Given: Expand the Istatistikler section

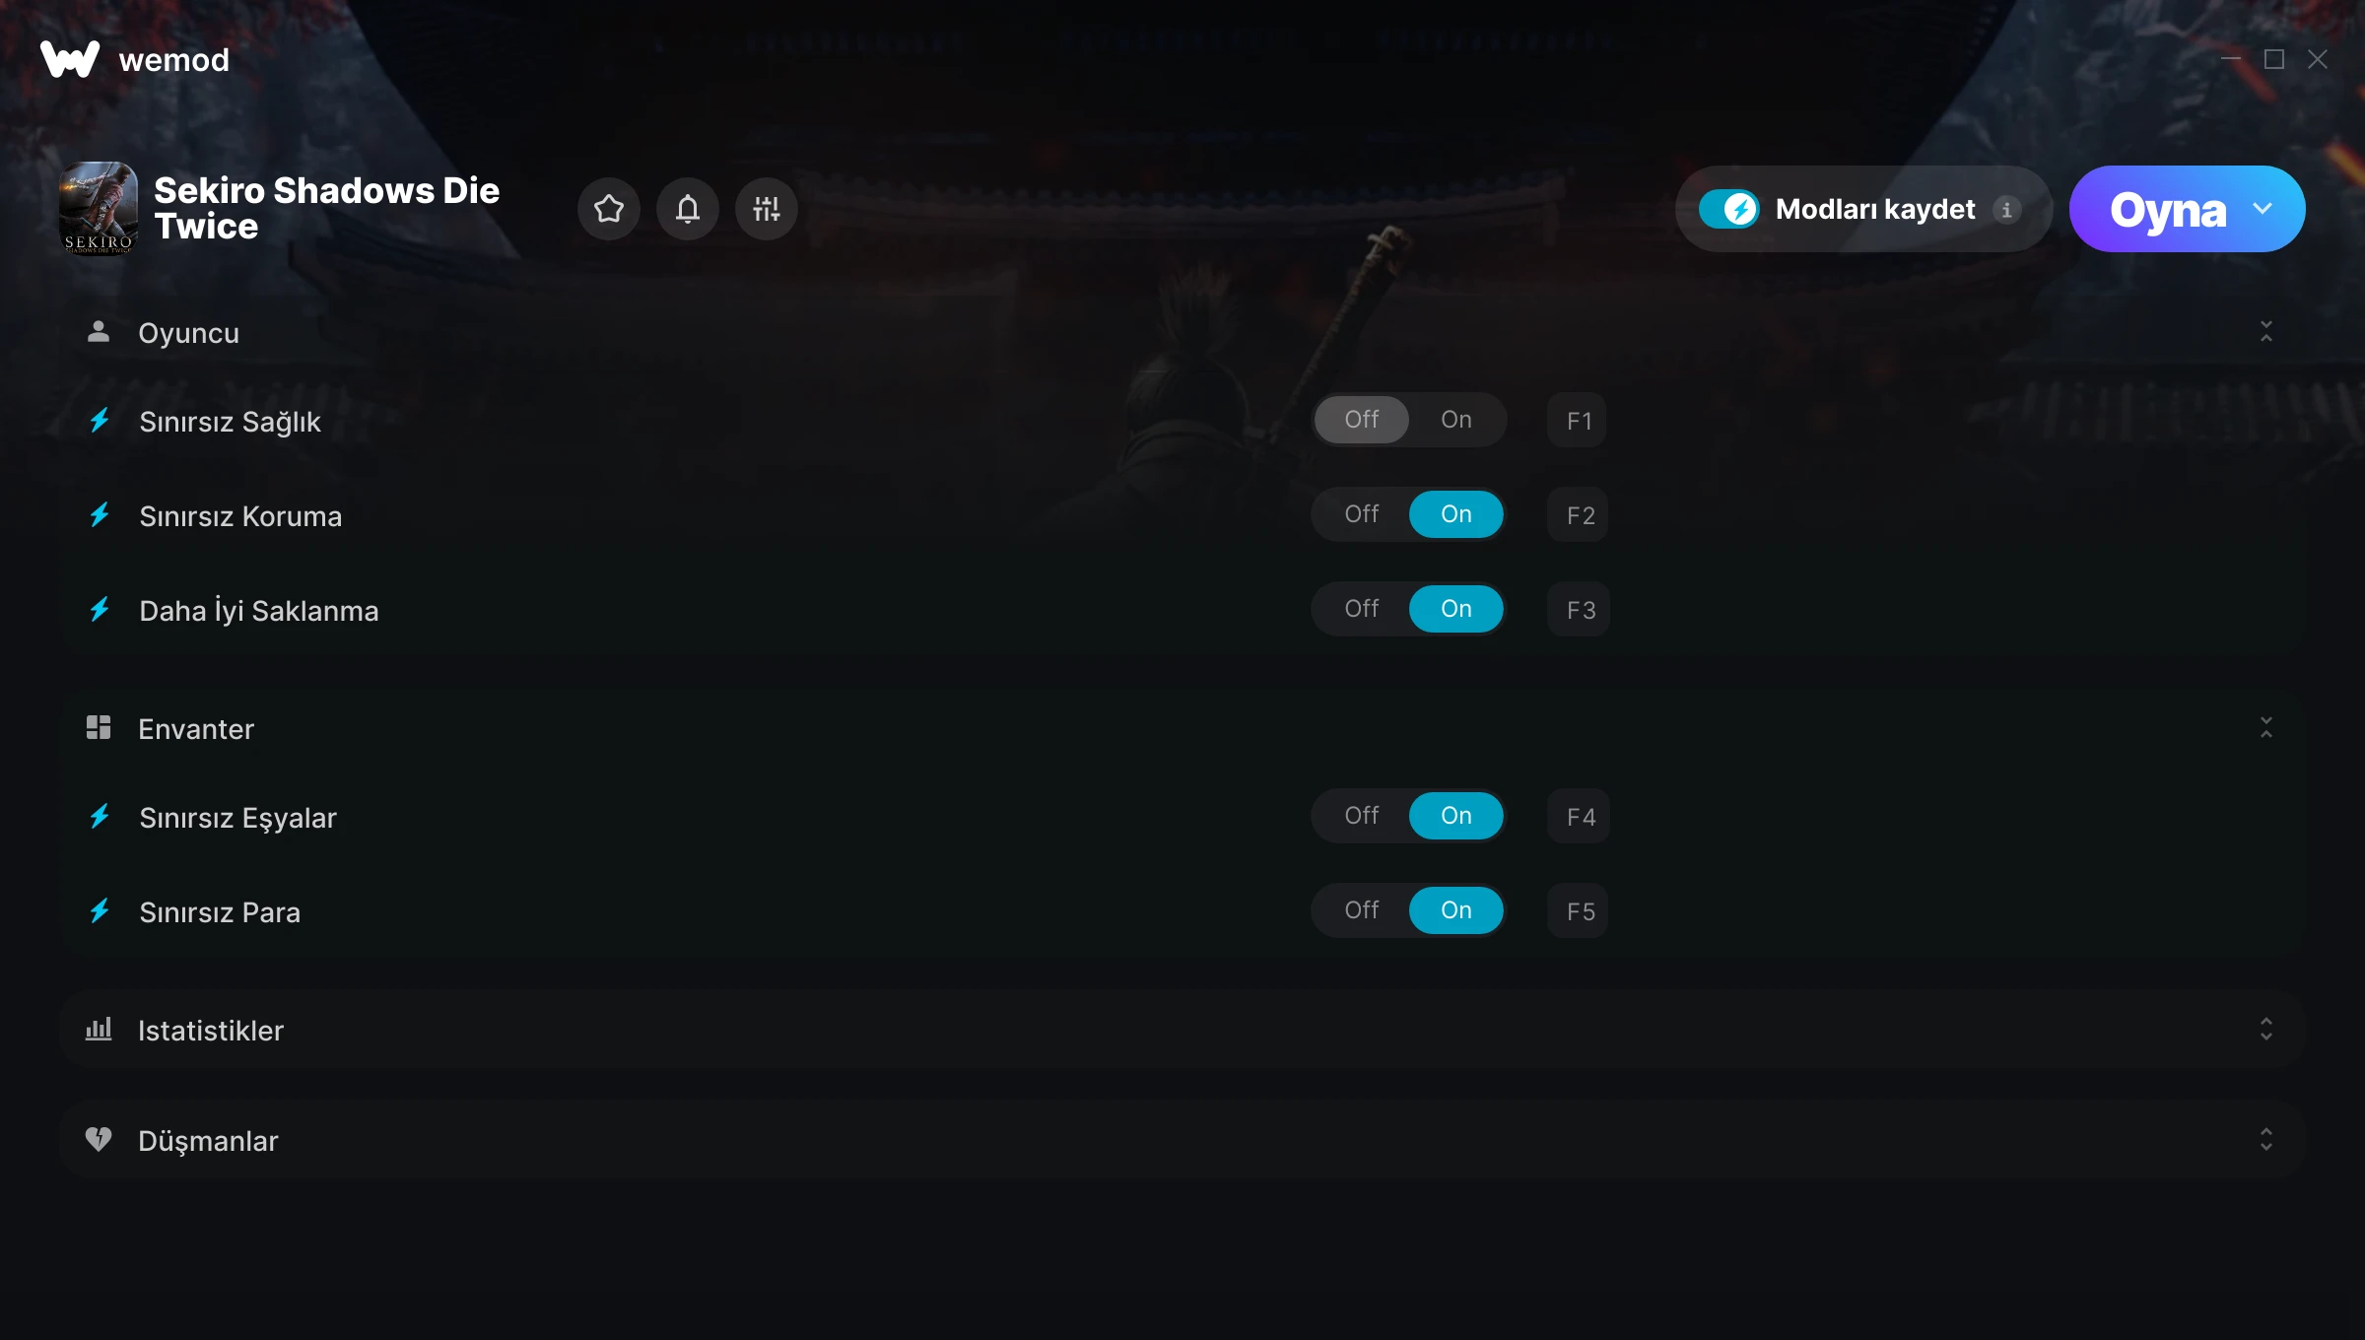Looking at the screenshot, I should 2266,1030.
